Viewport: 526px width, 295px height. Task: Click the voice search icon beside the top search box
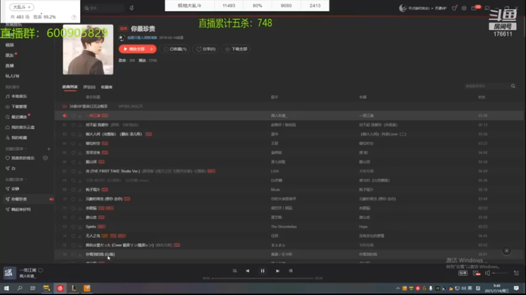131,8
